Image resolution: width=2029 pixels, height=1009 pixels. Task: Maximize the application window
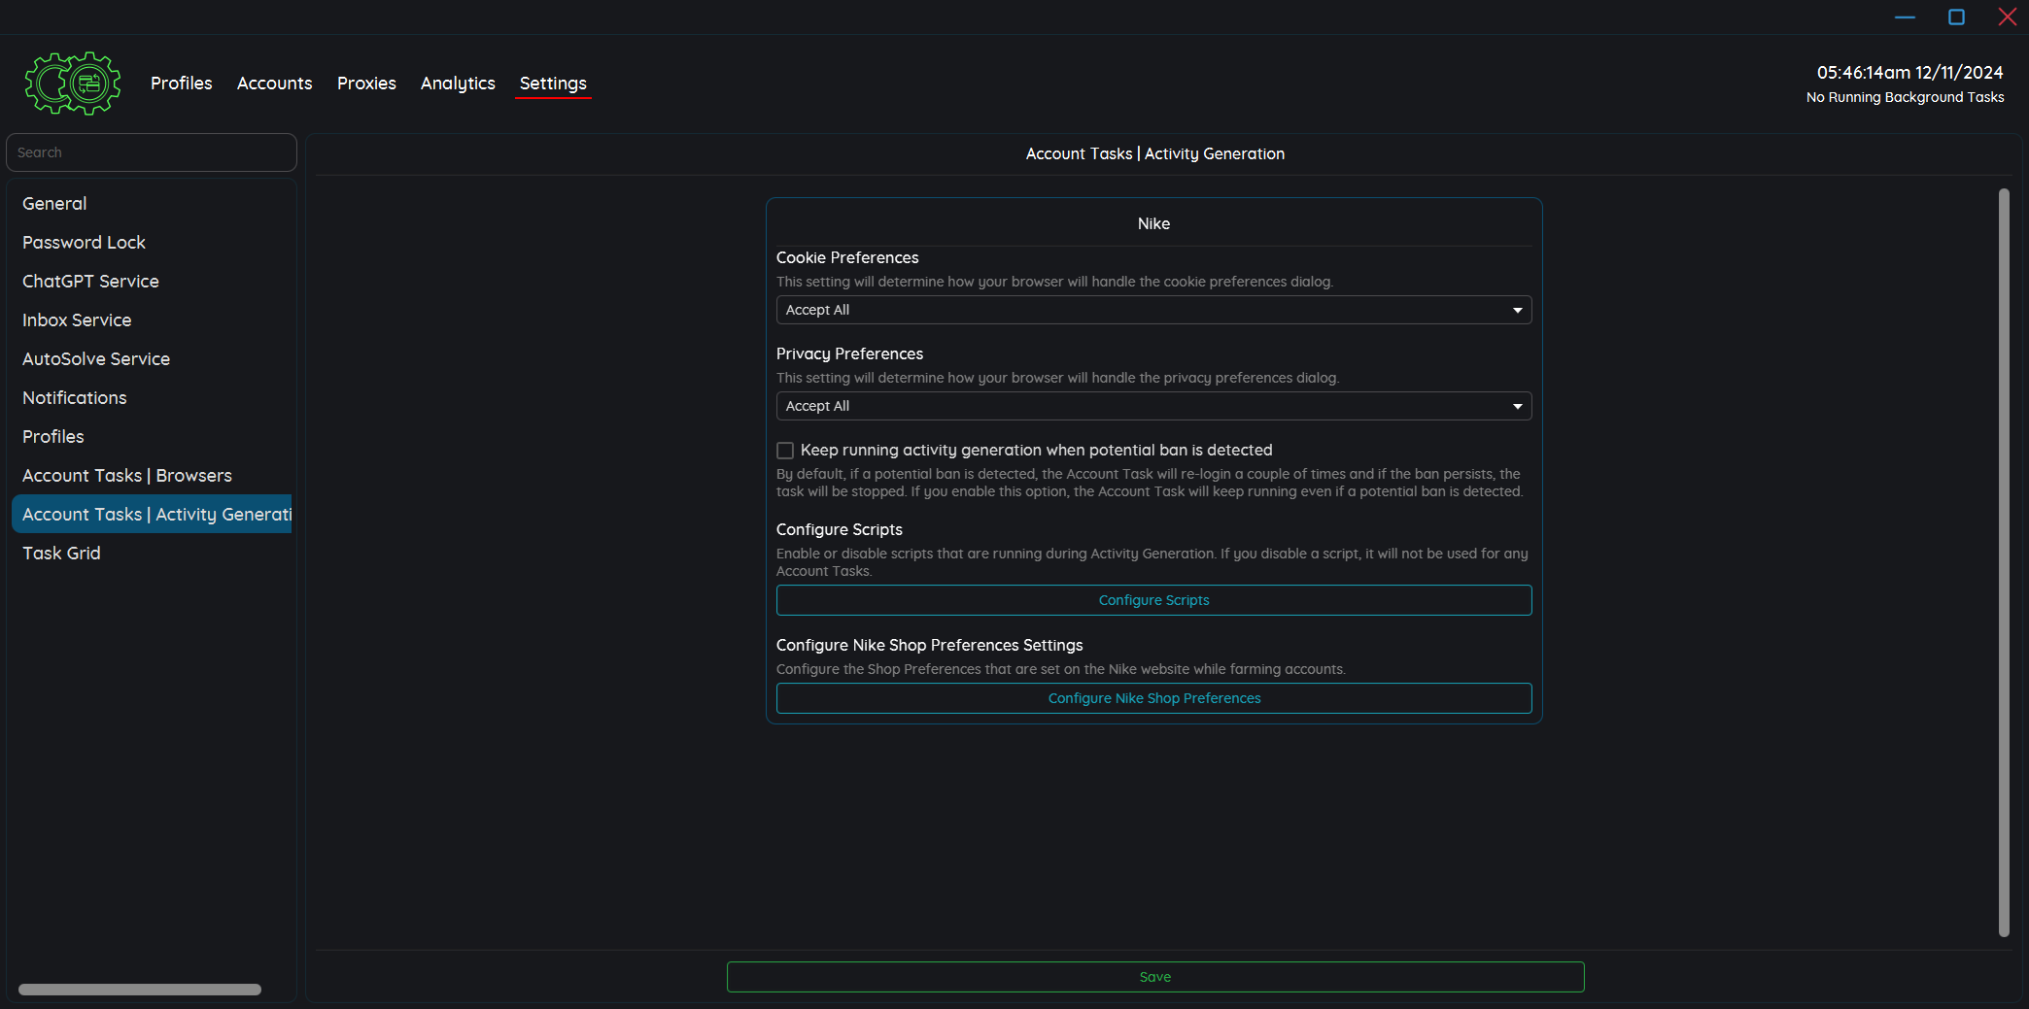1956,17
